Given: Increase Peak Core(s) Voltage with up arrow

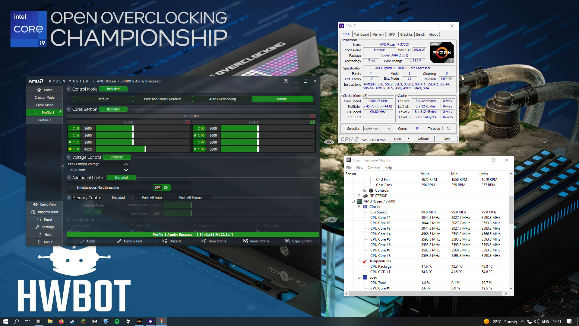Looking at the screenshot, I should (126, 164).
